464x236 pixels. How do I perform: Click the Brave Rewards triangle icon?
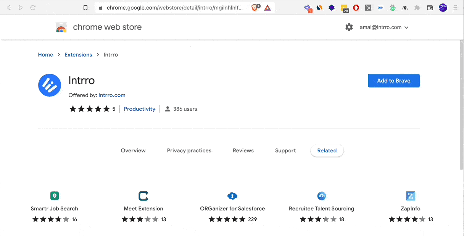[267, 8]
